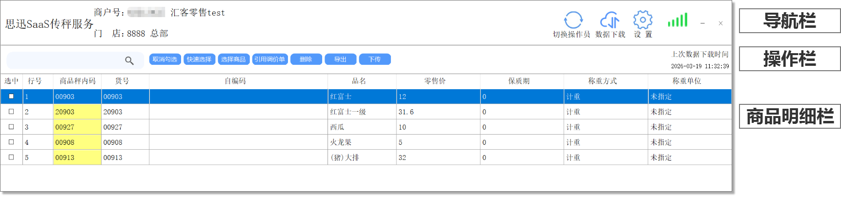Tick the checkbox for row 1 红富士

(11, 97)
